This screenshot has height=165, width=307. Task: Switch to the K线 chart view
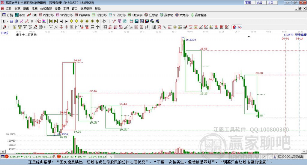32,15
